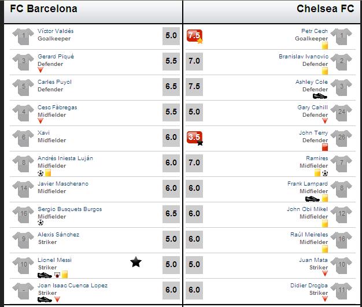Click the missed penalty icon under Lionel Messi
This screenshot has width=362, height=307.
[x=57, y=275]
